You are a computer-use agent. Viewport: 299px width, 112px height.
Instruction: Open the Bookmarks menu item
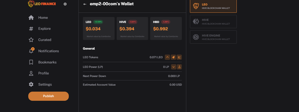tap(47, 62)
